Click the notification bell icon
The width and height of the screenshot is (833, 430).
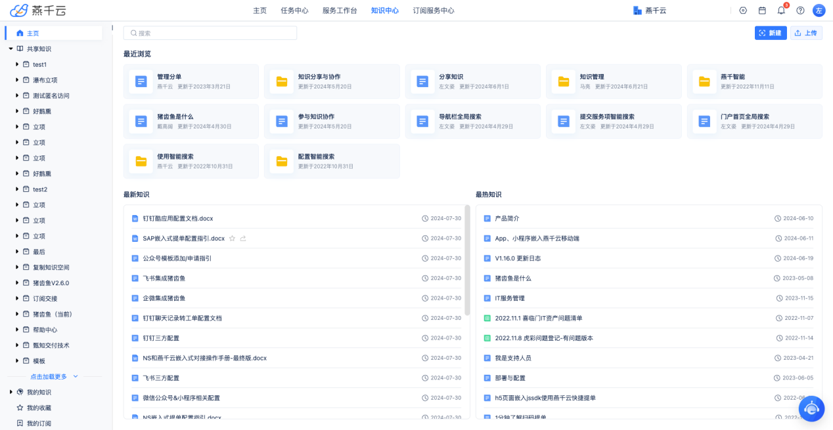(781, 10)
